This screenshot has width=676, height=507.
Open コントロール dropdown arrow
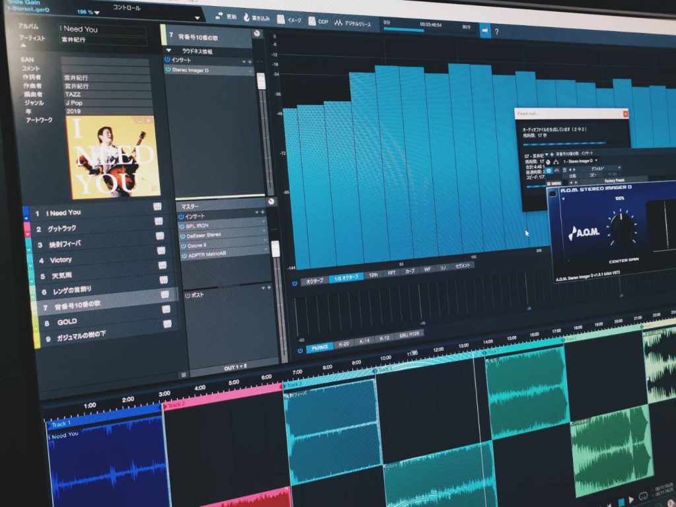pyautogui.click(x=197, y=18)
